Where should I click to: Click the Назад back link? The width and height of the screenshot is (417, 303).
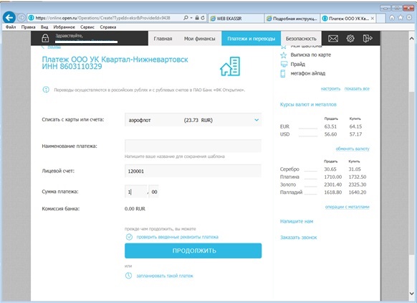(x=54, y=47)
